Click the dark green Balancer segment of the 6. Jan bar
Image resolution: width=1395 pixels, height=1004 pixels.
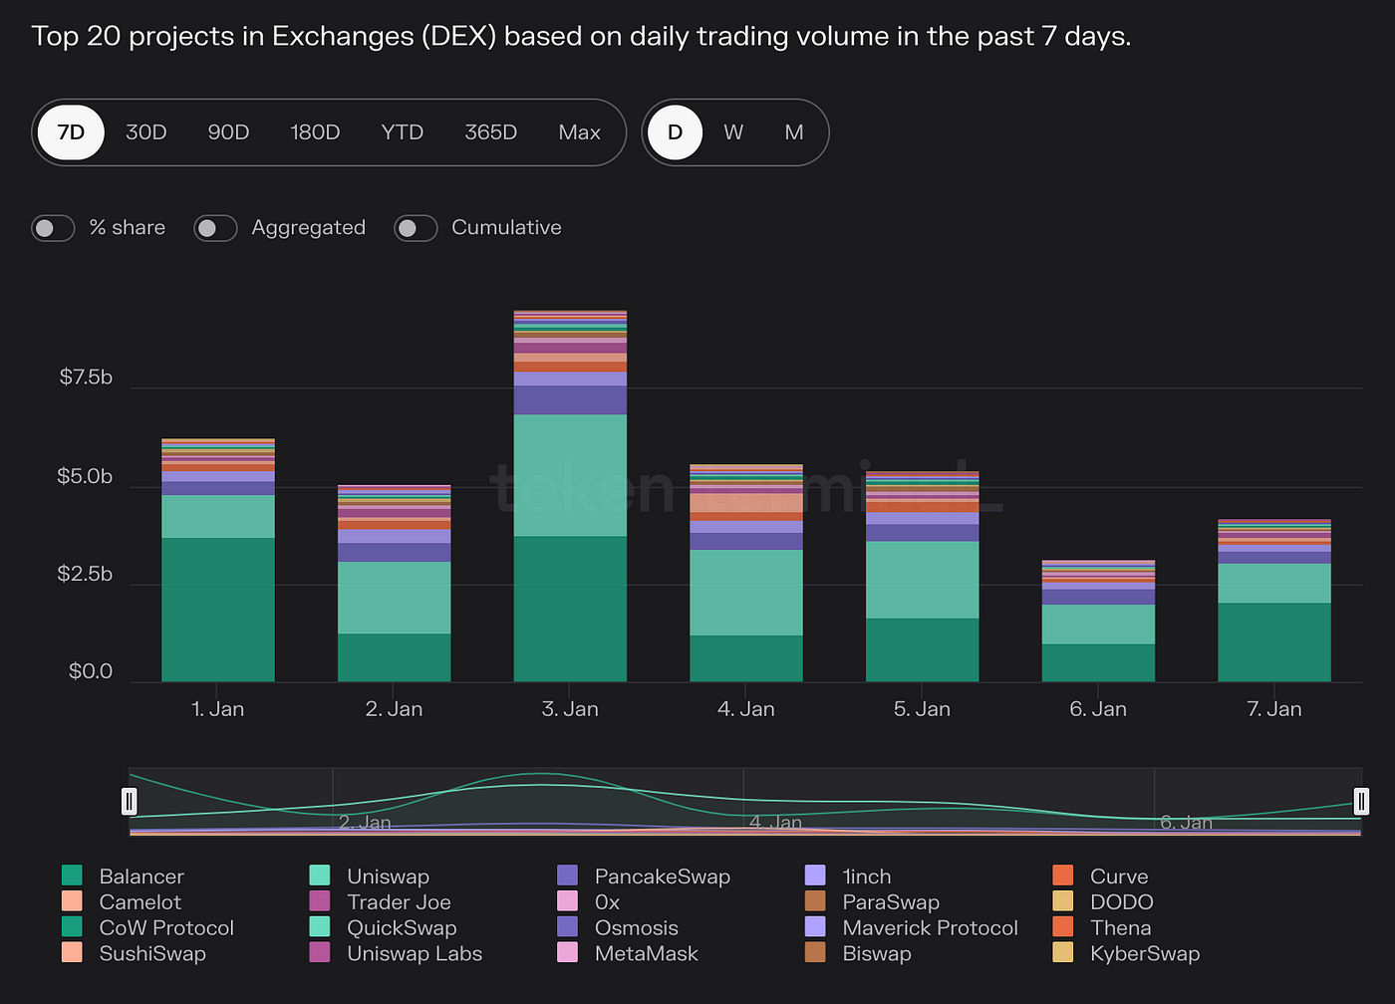point(1098,663)
